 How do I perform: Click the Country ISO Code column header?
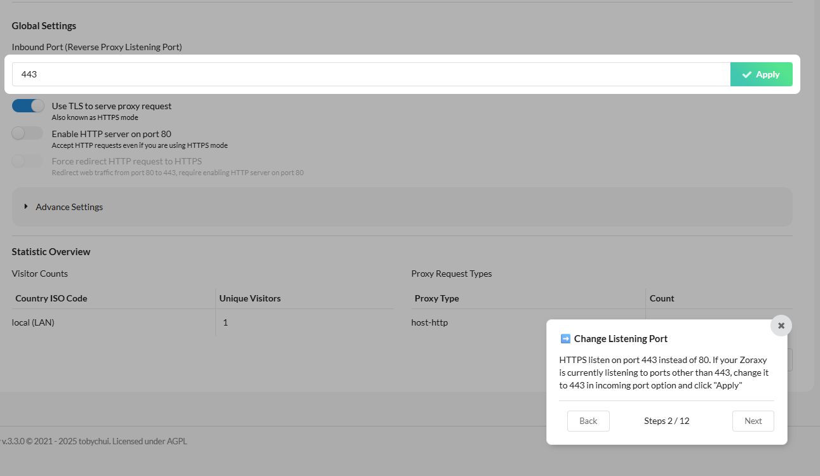51,298
